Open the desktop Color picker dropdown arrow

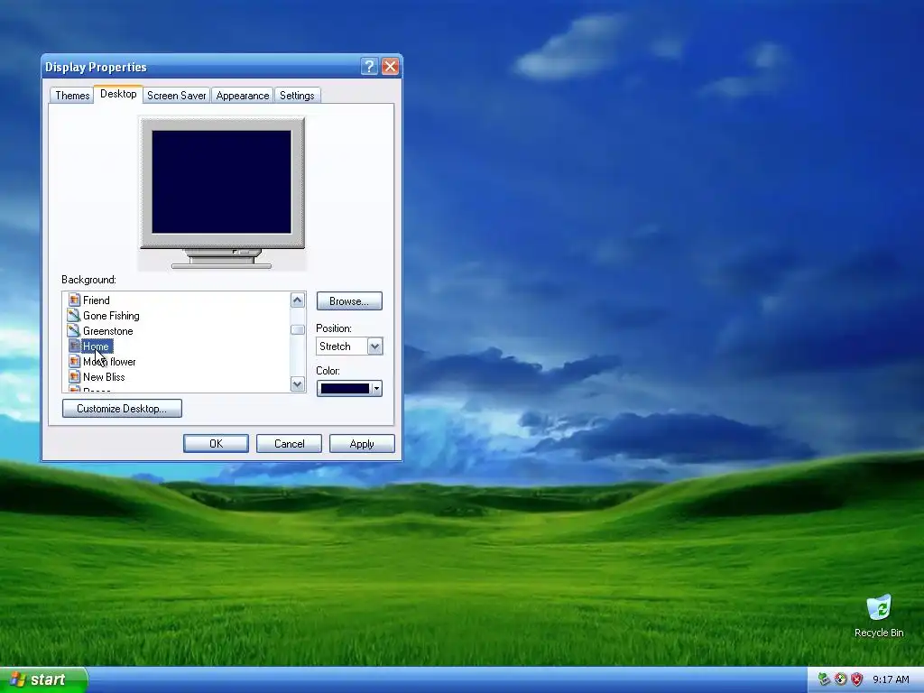point(376,388)
